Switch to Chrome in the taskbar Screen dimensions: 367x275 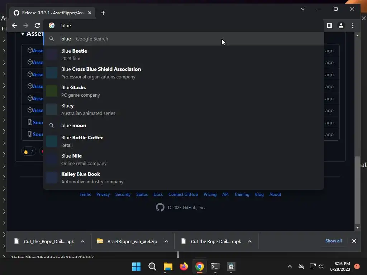tap(199, 266)
